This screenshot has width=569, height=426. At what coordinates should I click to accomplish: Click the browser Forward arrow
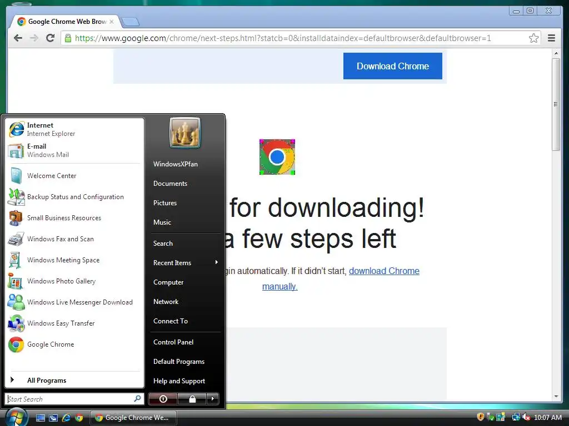pos(34,38)
